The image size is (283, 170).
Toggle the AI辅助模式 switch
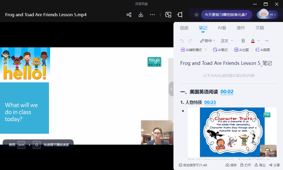click(x=204, y=50)
